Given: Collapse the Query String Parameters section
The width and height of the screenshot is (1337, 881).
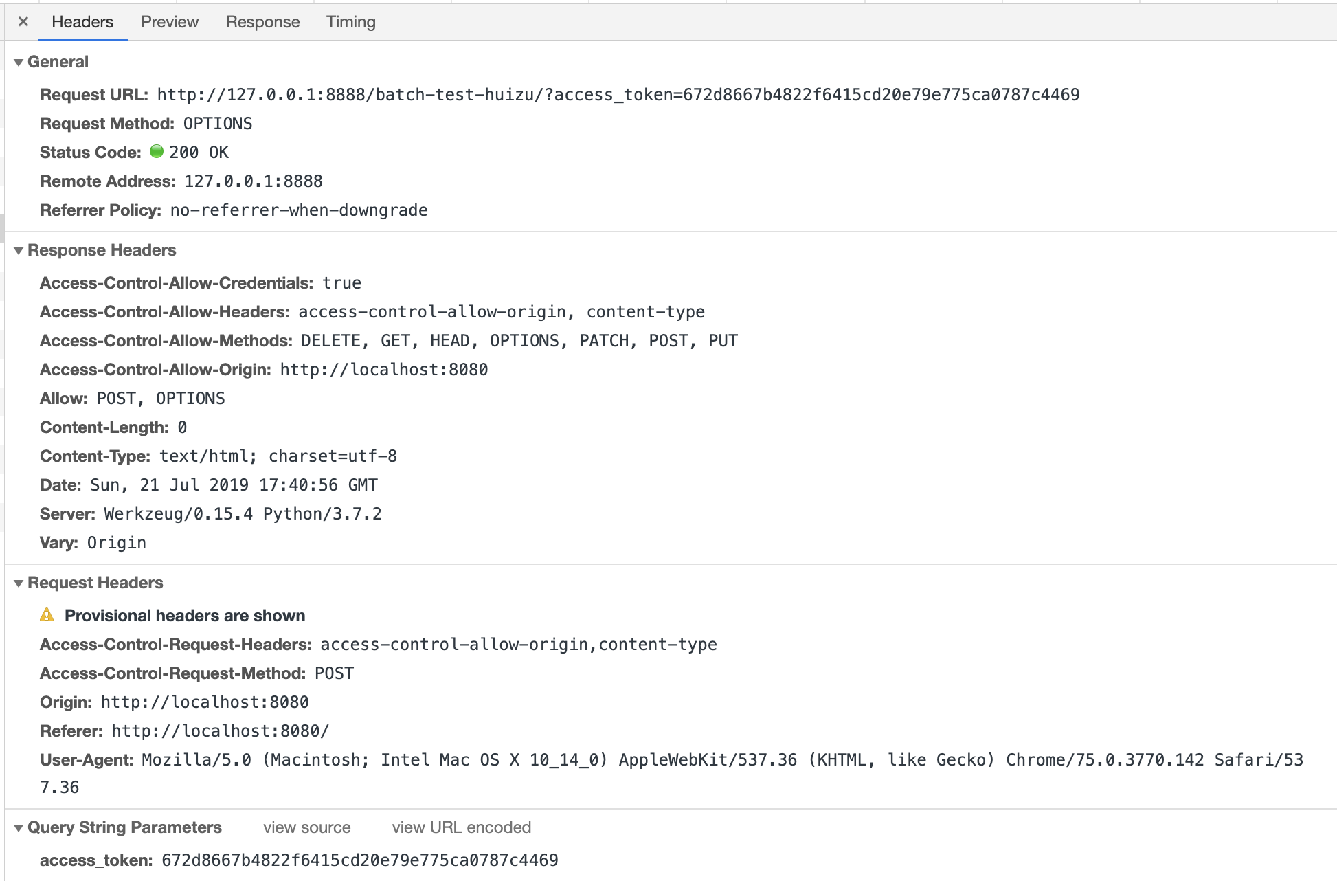Looking at the screenshot, I should (19, 828).
